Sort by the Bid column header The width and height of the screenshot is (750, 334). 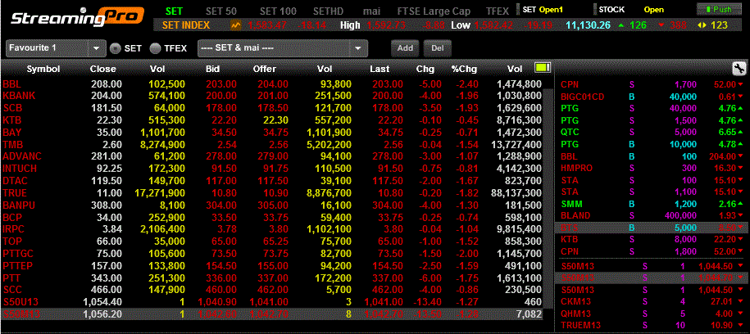click(x=212, y=69)
